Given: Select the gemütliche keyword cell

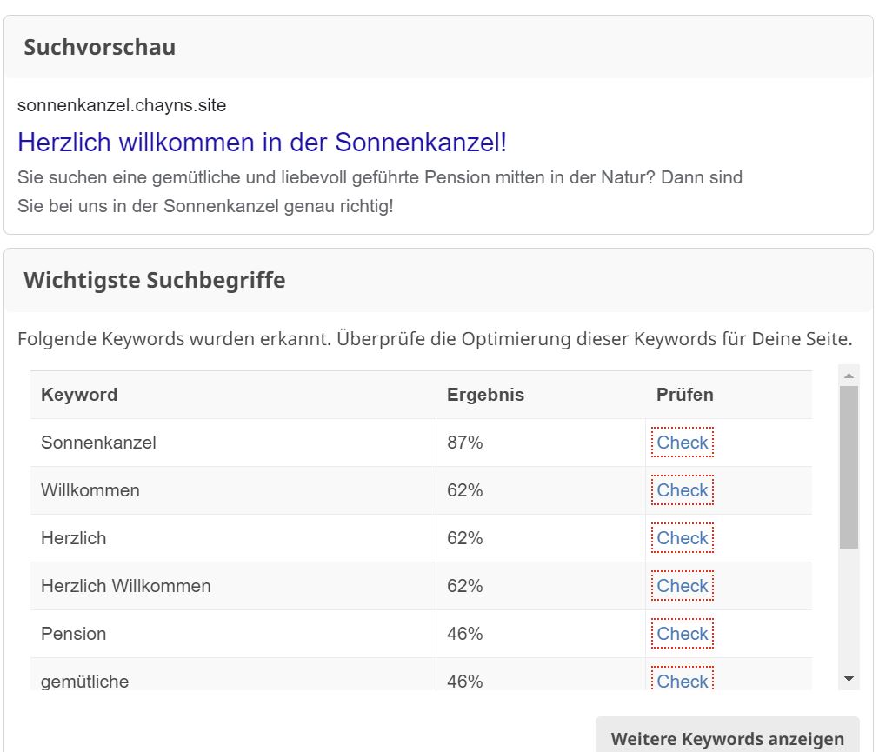Looking at the screenshot, I should (x=233, y=675).
